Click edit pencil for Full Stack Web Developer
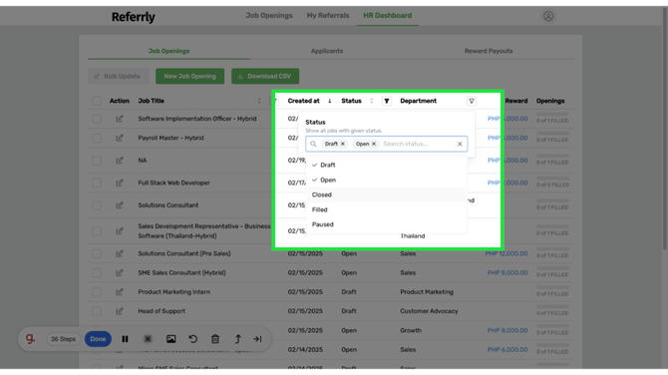The width and height of the screenshot is (668, 375). pos(120,183)
